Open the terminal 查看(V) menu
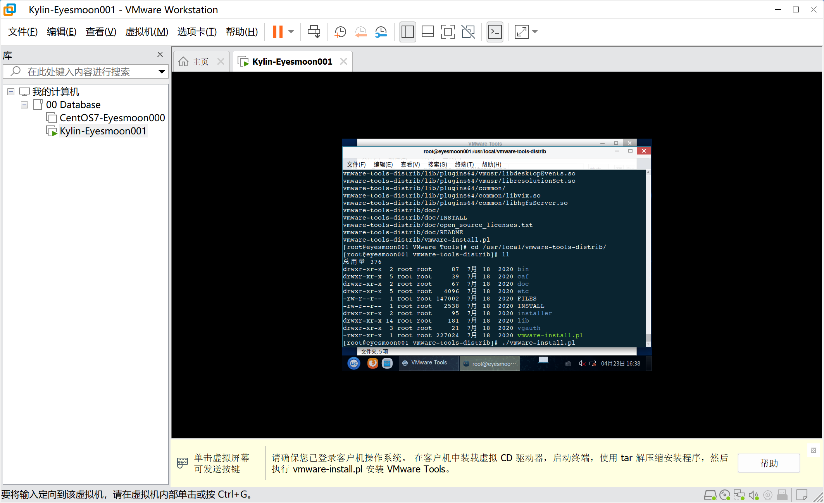The image size is (824, 503). (x=410, y=165)
